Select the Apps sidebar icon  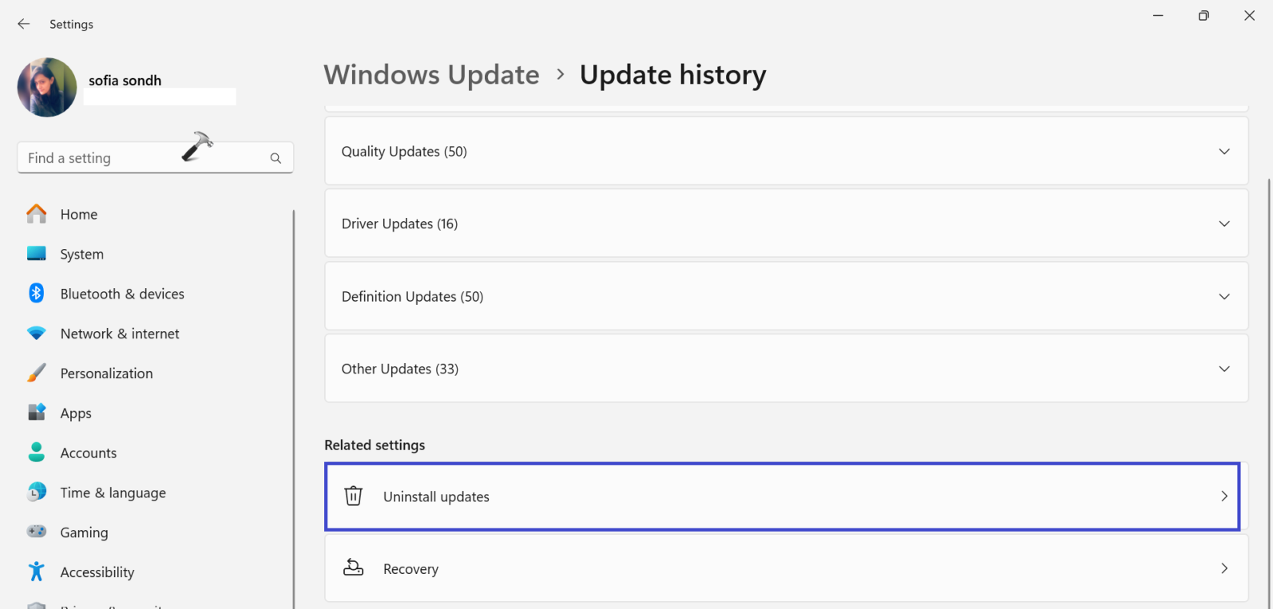pyautogui.click(x=37, y=413)
